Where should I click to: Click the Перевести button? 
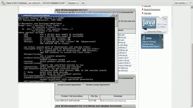pyautogui.click(x=73, y=3)
